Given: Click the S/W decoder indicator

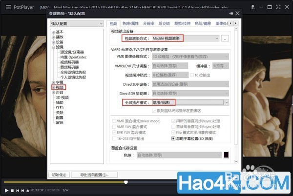Looking at the screenshot, I should (x=65, y=190).
